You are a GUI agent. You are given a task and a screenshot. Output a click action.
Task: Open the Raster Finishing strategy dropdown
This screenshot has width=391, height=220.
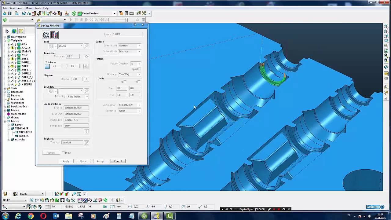[114, 13]
